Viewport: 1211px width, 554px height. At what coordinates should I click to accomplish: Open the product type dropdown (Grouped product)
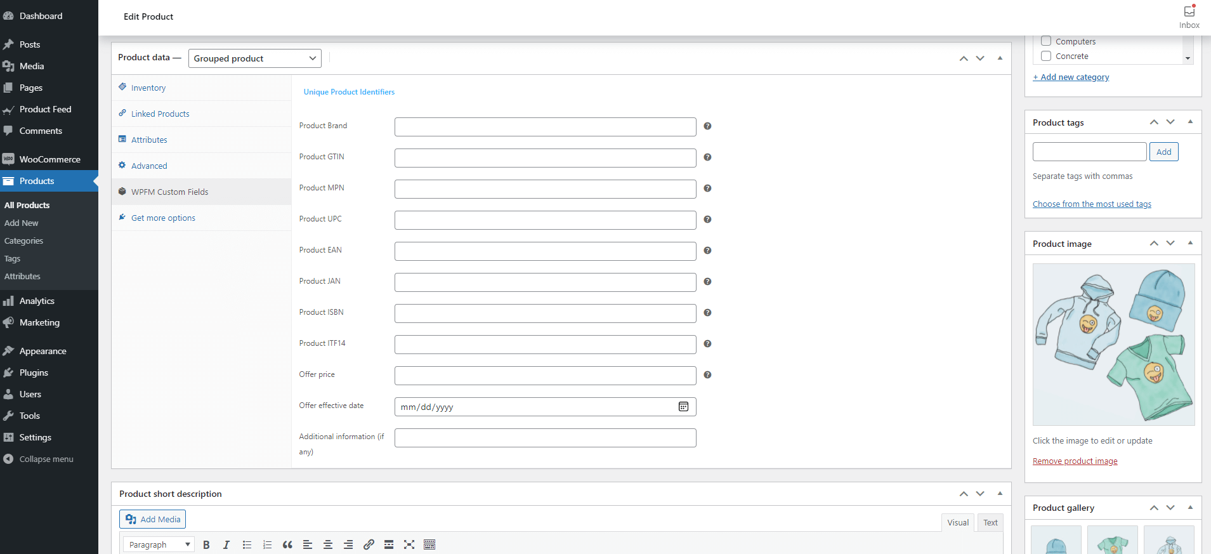click(x=255, y=58)
